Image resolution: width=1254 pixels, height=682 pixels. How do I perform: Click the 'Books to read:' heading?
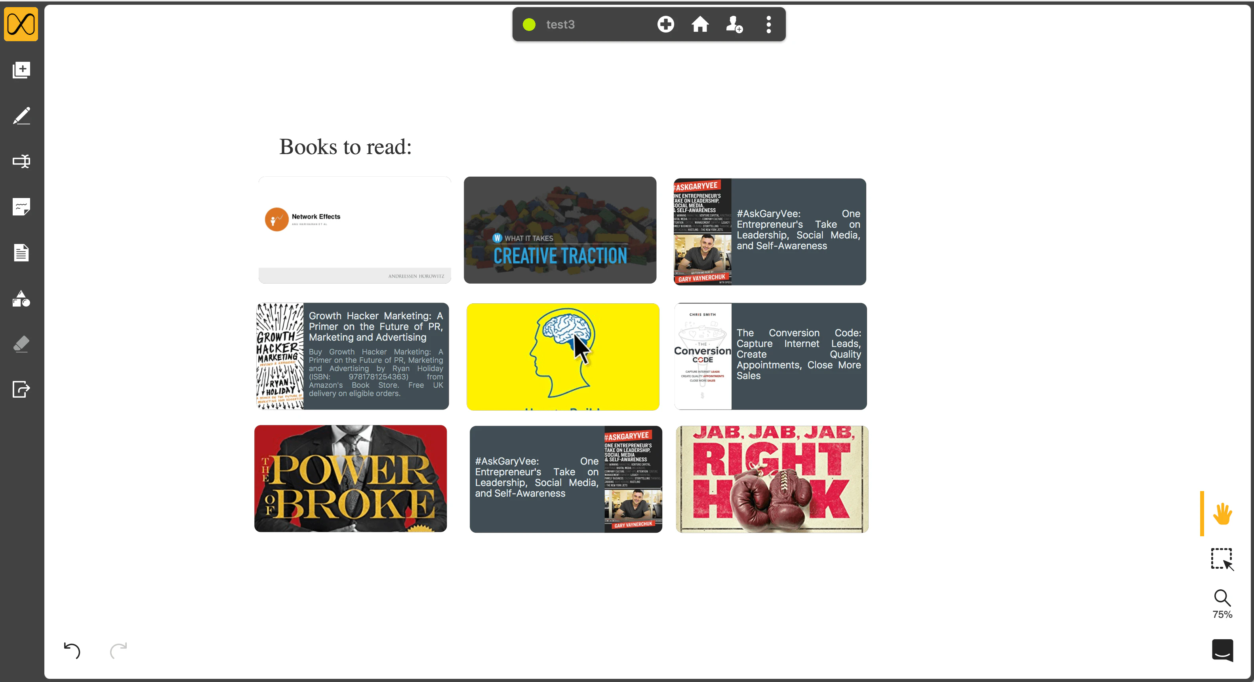click(345, 147)
